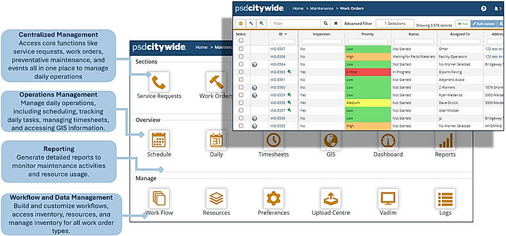Click Home in the rear window breadcrumb
This screenshot has height=236, width=506.
coord(201,47)
